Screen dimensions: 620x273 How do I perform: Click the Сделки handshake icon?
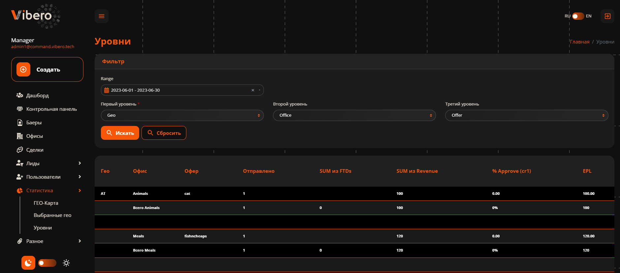tap(20, 150)
